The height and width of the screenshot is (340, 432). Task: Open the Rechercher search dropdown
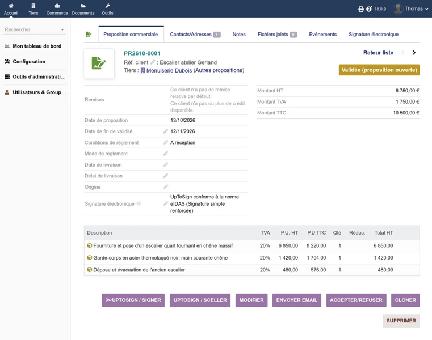click(x=35, y=29)
